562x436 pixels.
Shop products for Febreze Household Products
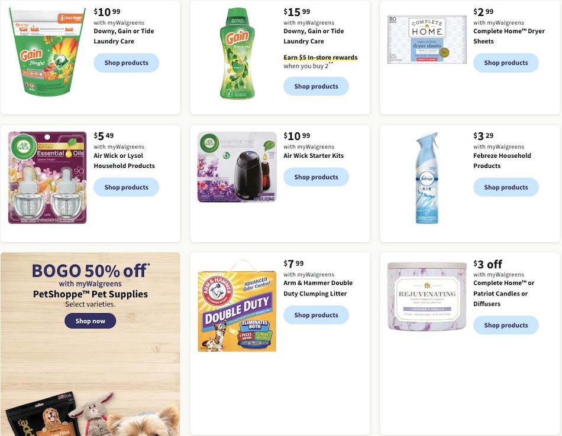[506, 187]
